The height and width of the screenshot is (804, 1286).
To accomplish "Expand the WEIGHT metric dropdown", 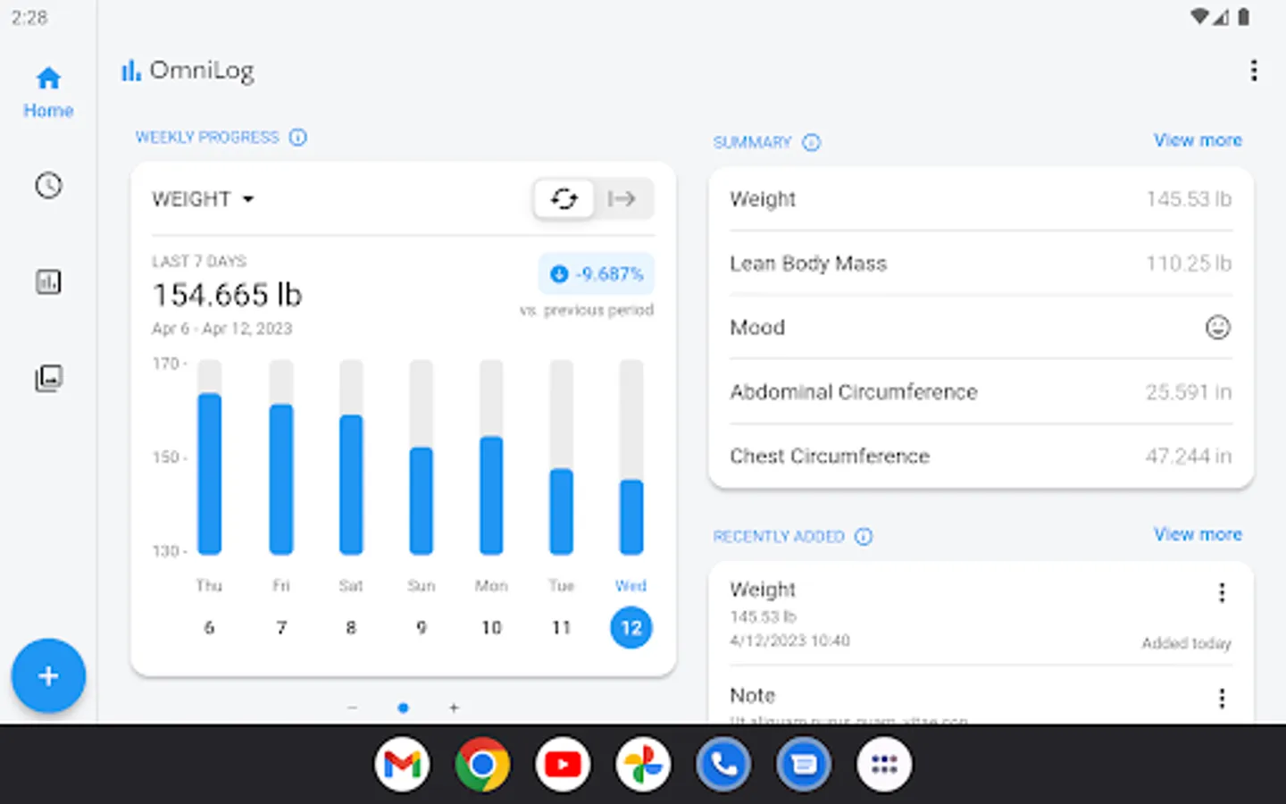I will (x=204, y=199).
